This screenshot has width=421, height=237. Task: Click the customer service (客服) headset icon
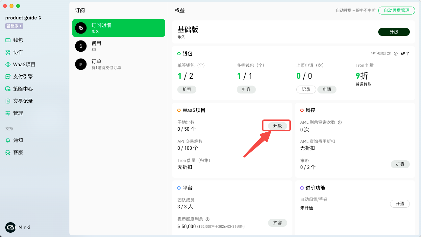(8, 152)
